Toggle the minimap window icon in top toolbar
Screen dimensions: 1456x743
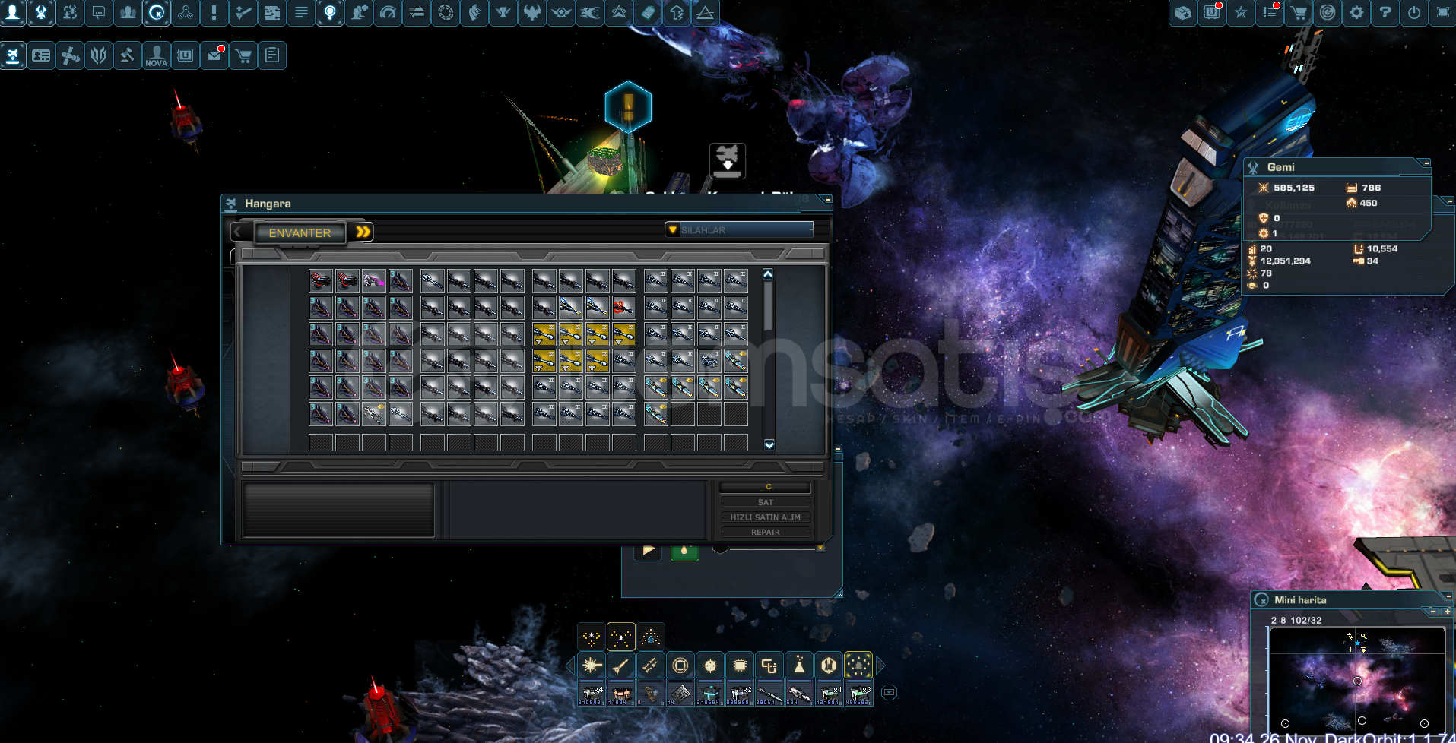[157, 13]
